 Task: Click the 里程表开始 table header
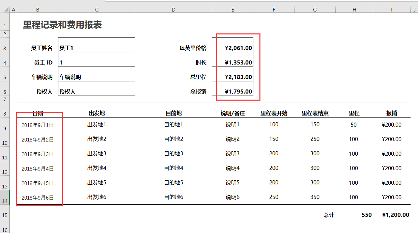coord(274,113)
